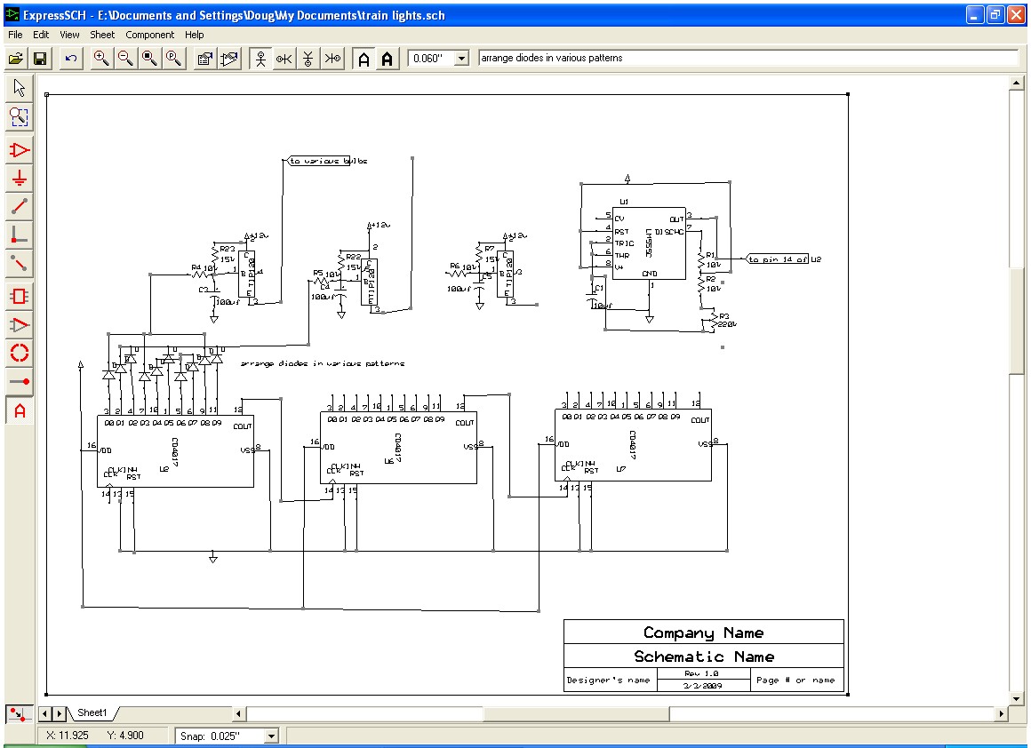The width and height of the screenshot is (1031, 748).
Task: Open the Component menu
Action: point(150,35)
